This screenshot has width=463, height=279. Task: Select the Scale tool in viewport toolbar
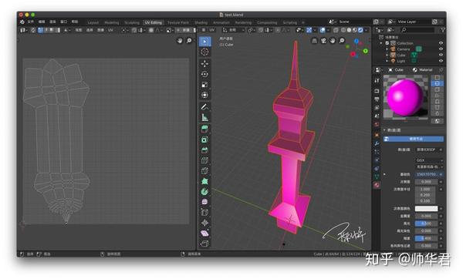pos(204,85)
